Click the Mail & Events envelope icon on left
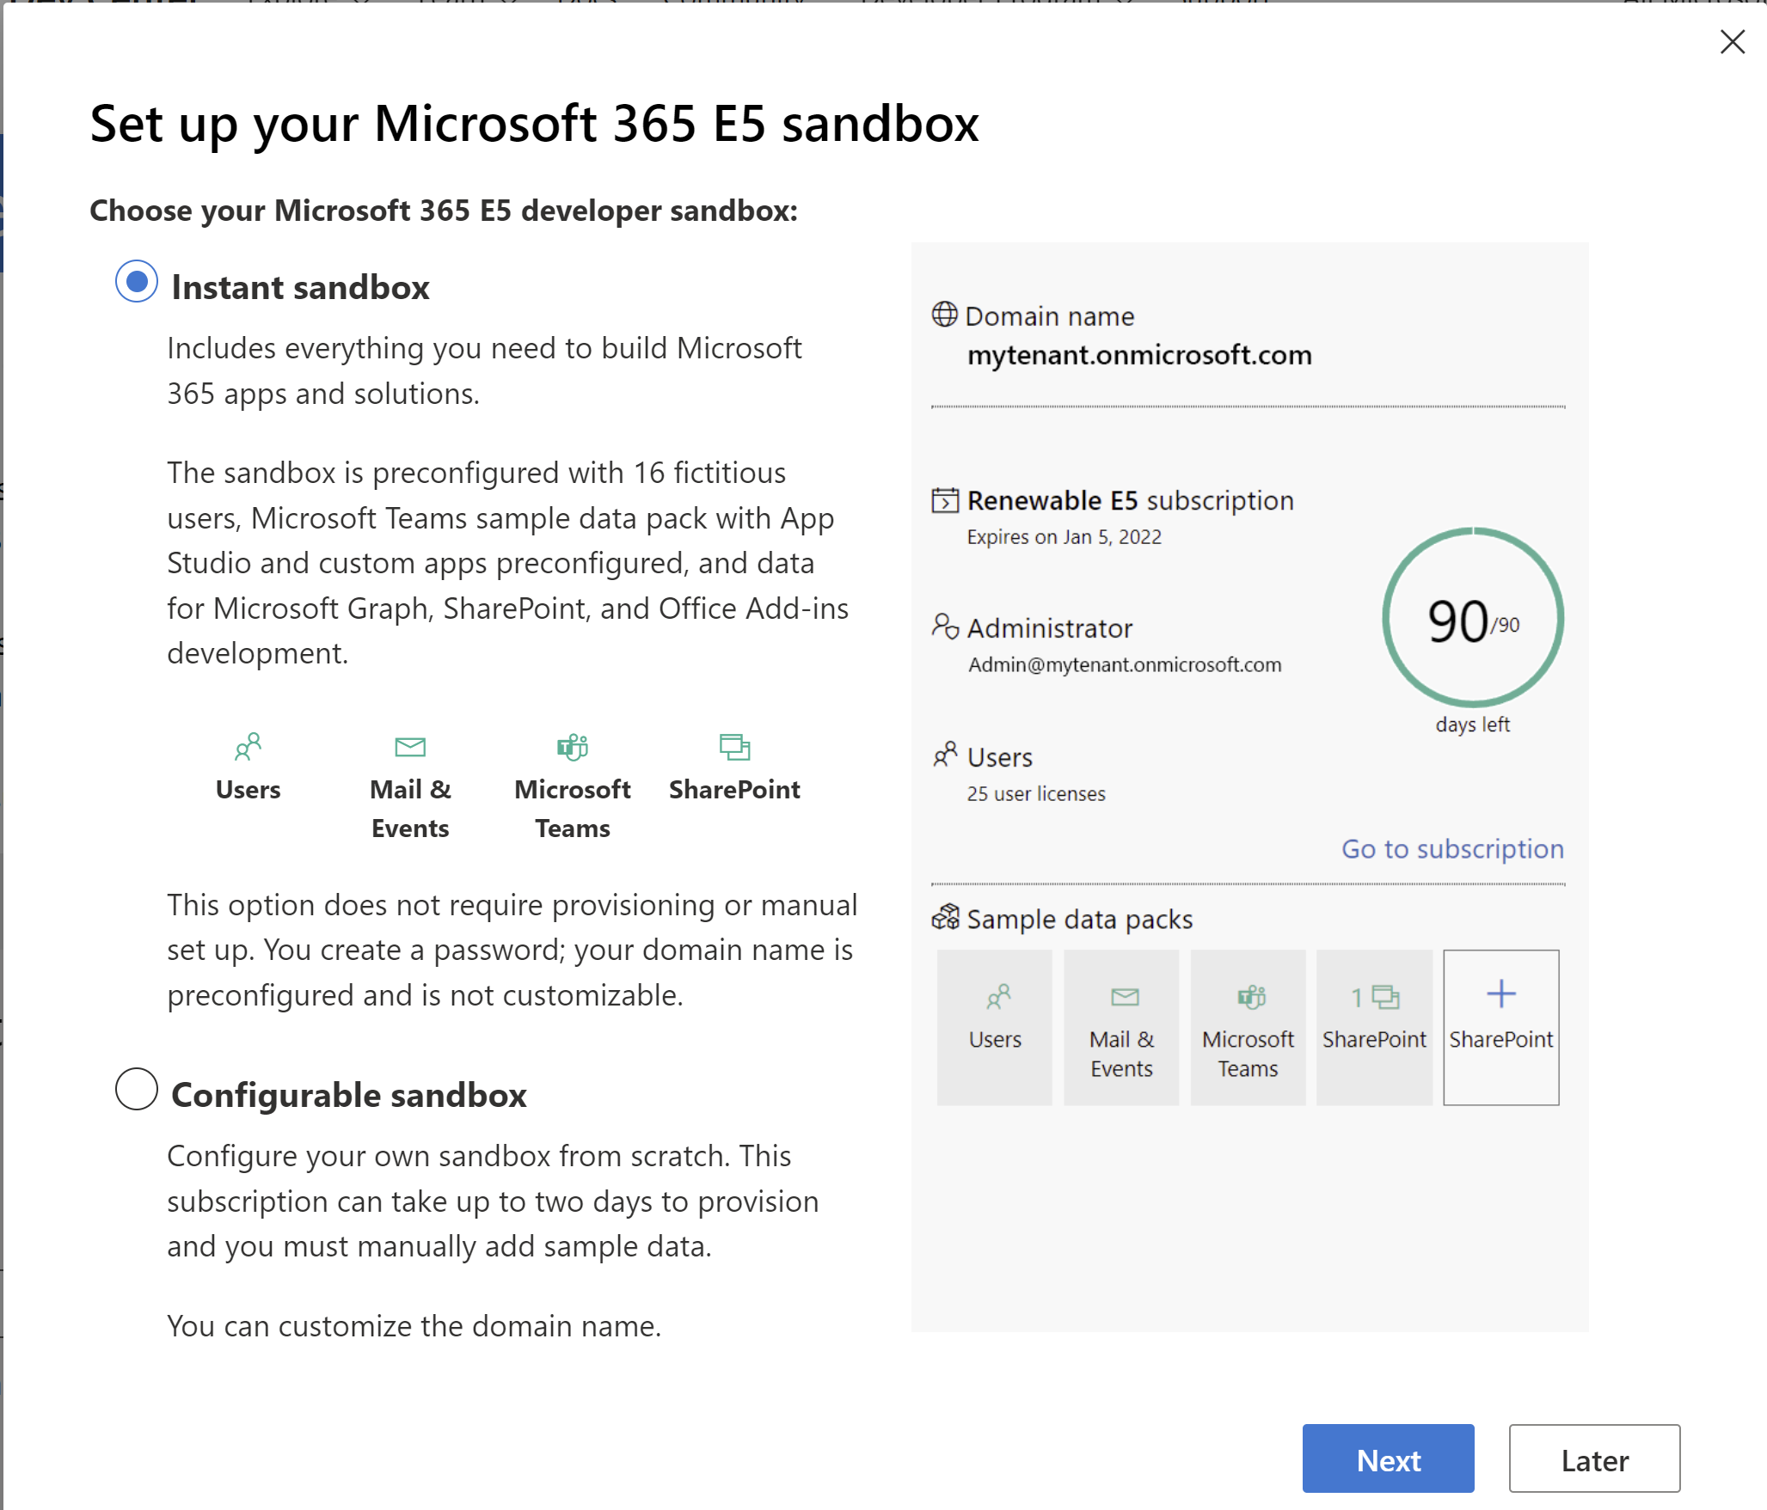The width and height of the screenshot is (1767, 1510). coord(410,747)
